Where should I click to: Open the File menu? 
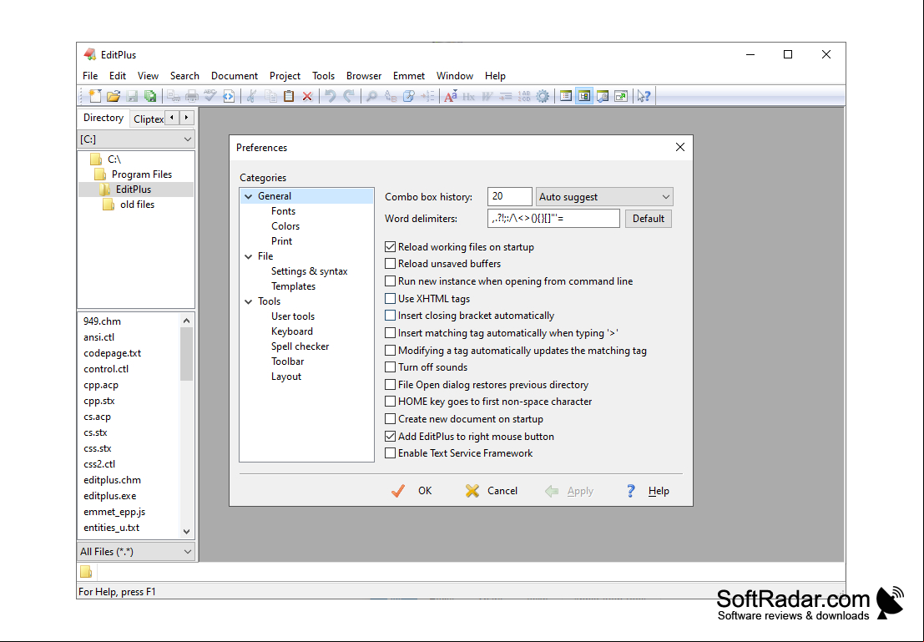[90, 76]
